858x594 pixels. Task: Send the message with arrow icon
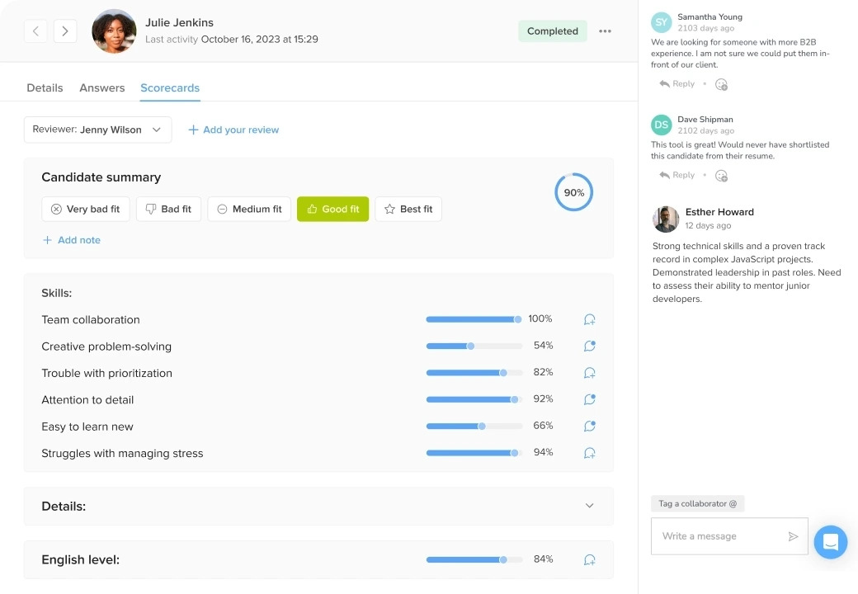point(793,536)
